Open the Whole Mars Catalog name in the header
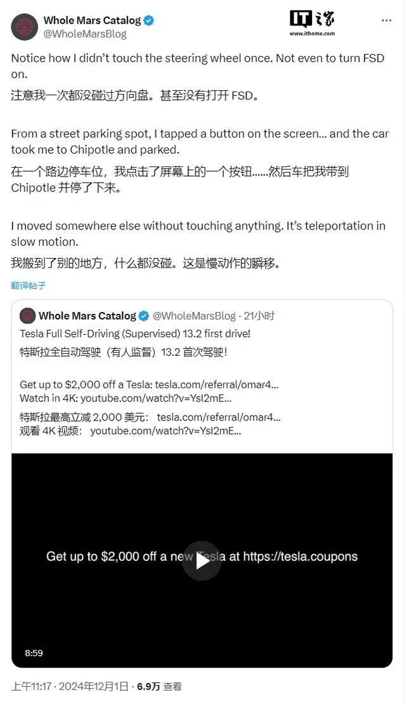Screen dimensions: 406x704 [92, 20]
